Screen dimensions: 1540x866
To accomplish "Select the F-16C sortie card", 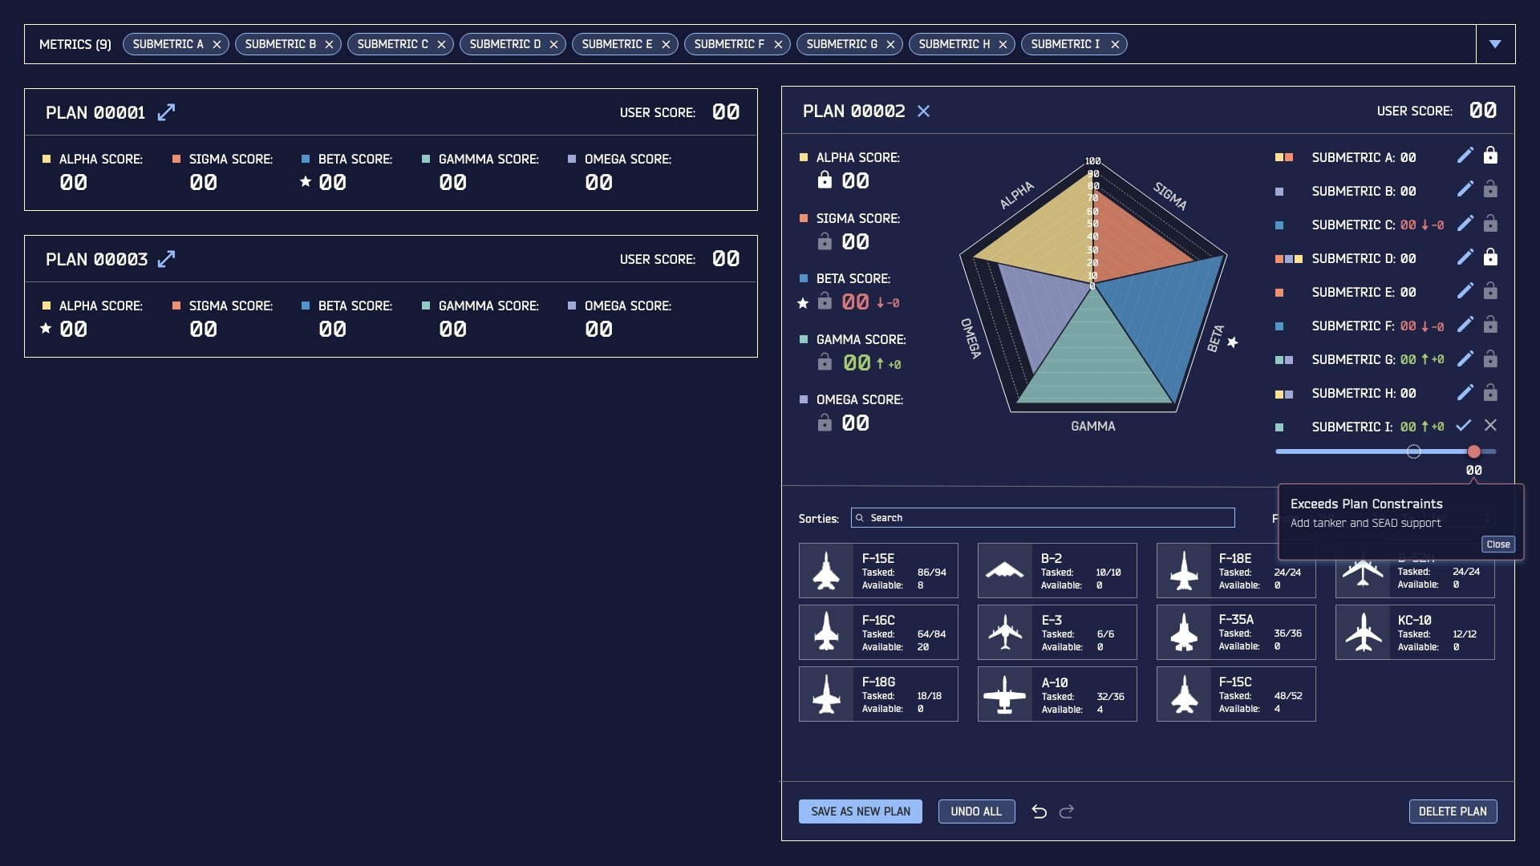I will tap(878, 632).
